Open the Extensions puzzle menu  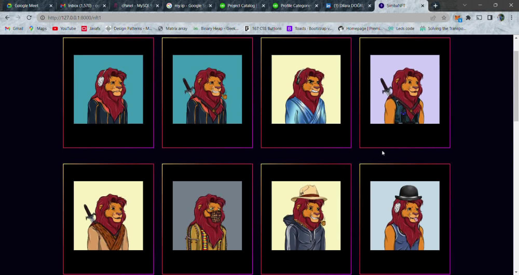point(468,18)
